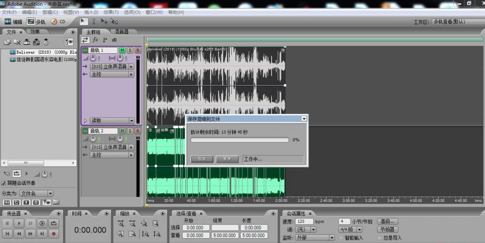The image size is (485, 243).
Task: Arm Track 2 (音轨 2) for record with R
Action: [138, 131]
